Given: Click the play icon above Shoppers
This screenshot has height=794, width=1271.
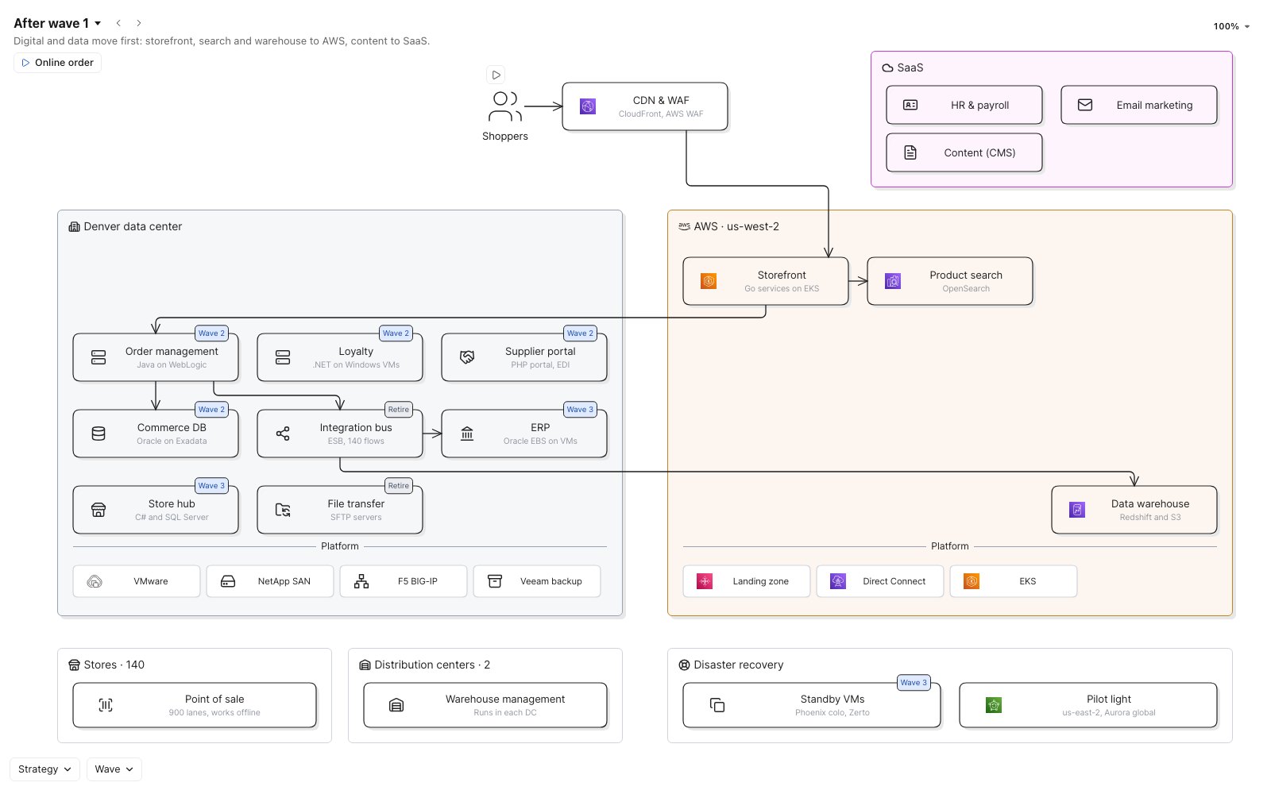Looking at the screenshot, I should click(496, 75).
